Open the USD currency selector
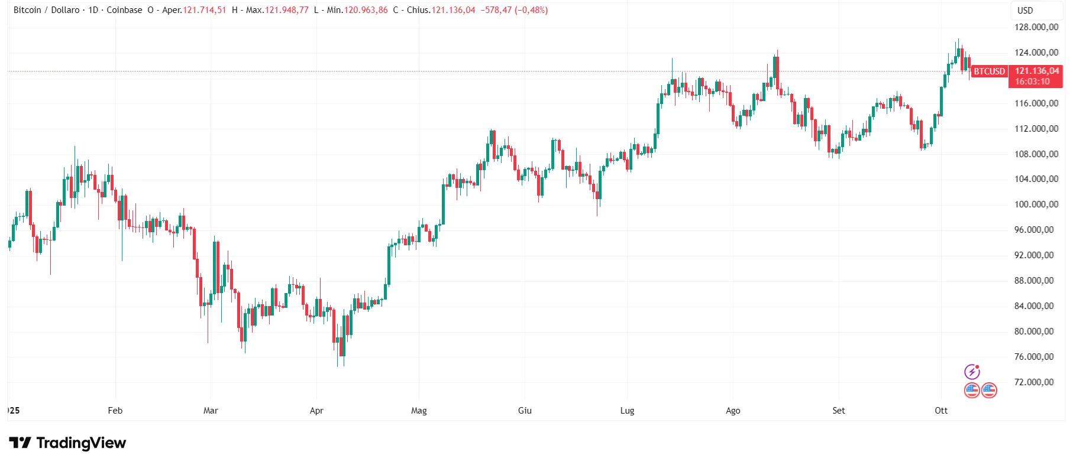Image resolution: width=1073 pixels, height=465 pixels. coord(1025,10)
